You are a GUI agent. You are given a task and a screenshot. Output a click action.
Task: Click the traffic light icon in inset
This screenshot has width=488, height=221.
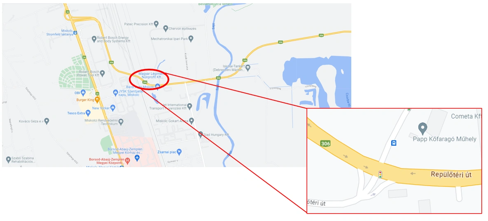(x=380, y=174)
